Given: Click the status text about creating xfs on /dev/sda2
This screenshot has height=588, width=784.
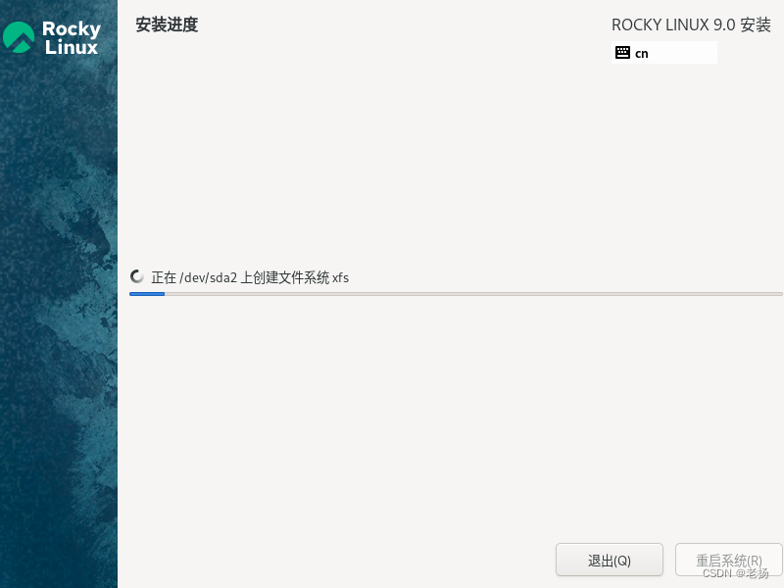Looking at the screenshot, I should coord(250,277).
